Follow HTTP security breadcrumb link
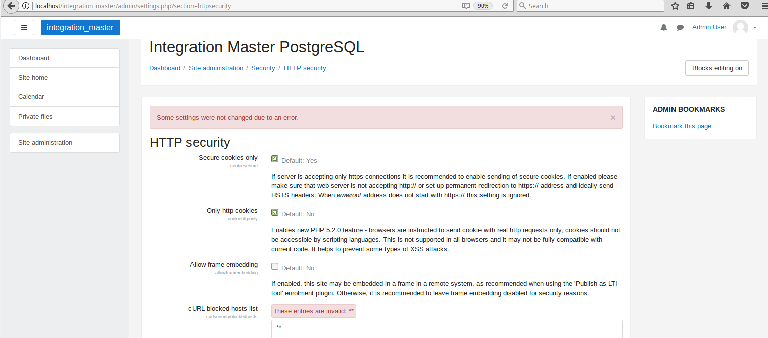 tap(305, 68)
